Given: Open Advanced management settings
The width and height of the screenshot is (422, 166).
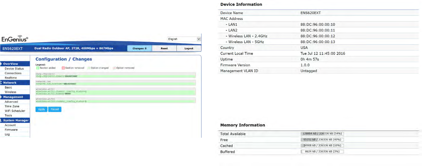Looking at the screenshot, I should [x=11, y=102].
